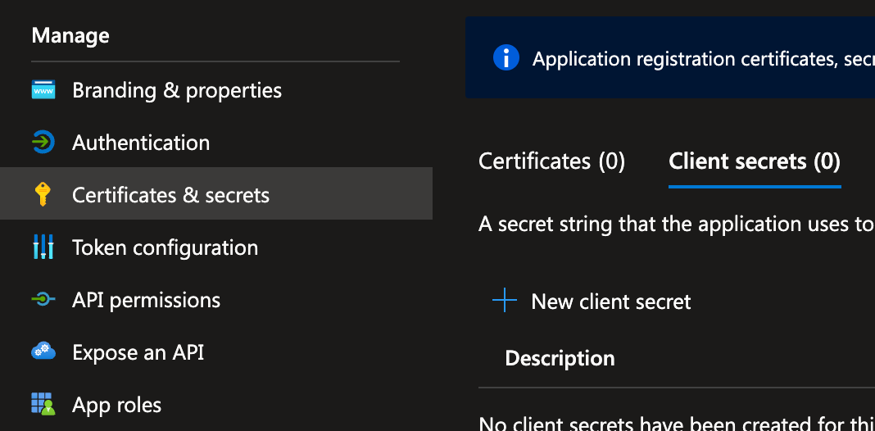The width and height of the screenshot is (875, 431).
Task: Click the Expose an API cloud icon
Action: click(43, 352)
